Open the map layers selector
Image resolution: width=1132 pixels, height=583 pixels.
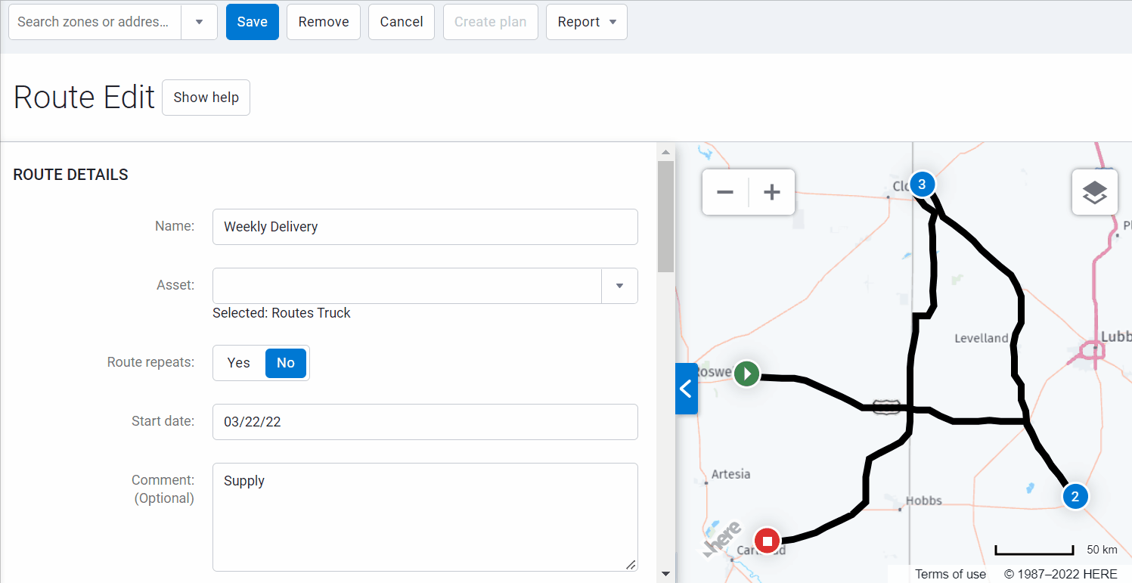pos(1094,191)
